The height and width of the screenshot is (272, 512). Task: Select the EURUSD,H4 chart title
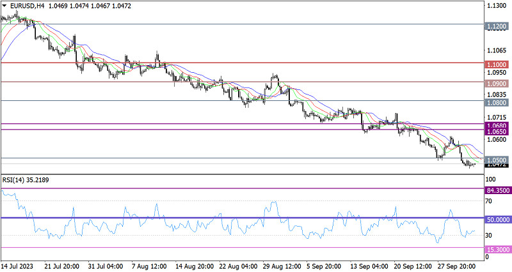[27, 6]
